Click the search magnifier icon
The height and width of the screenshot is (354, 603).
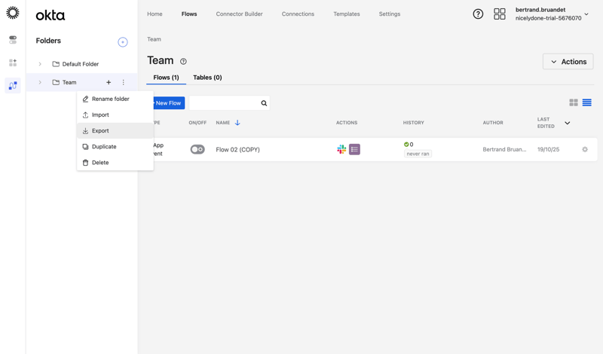click(x=264, y=103)
